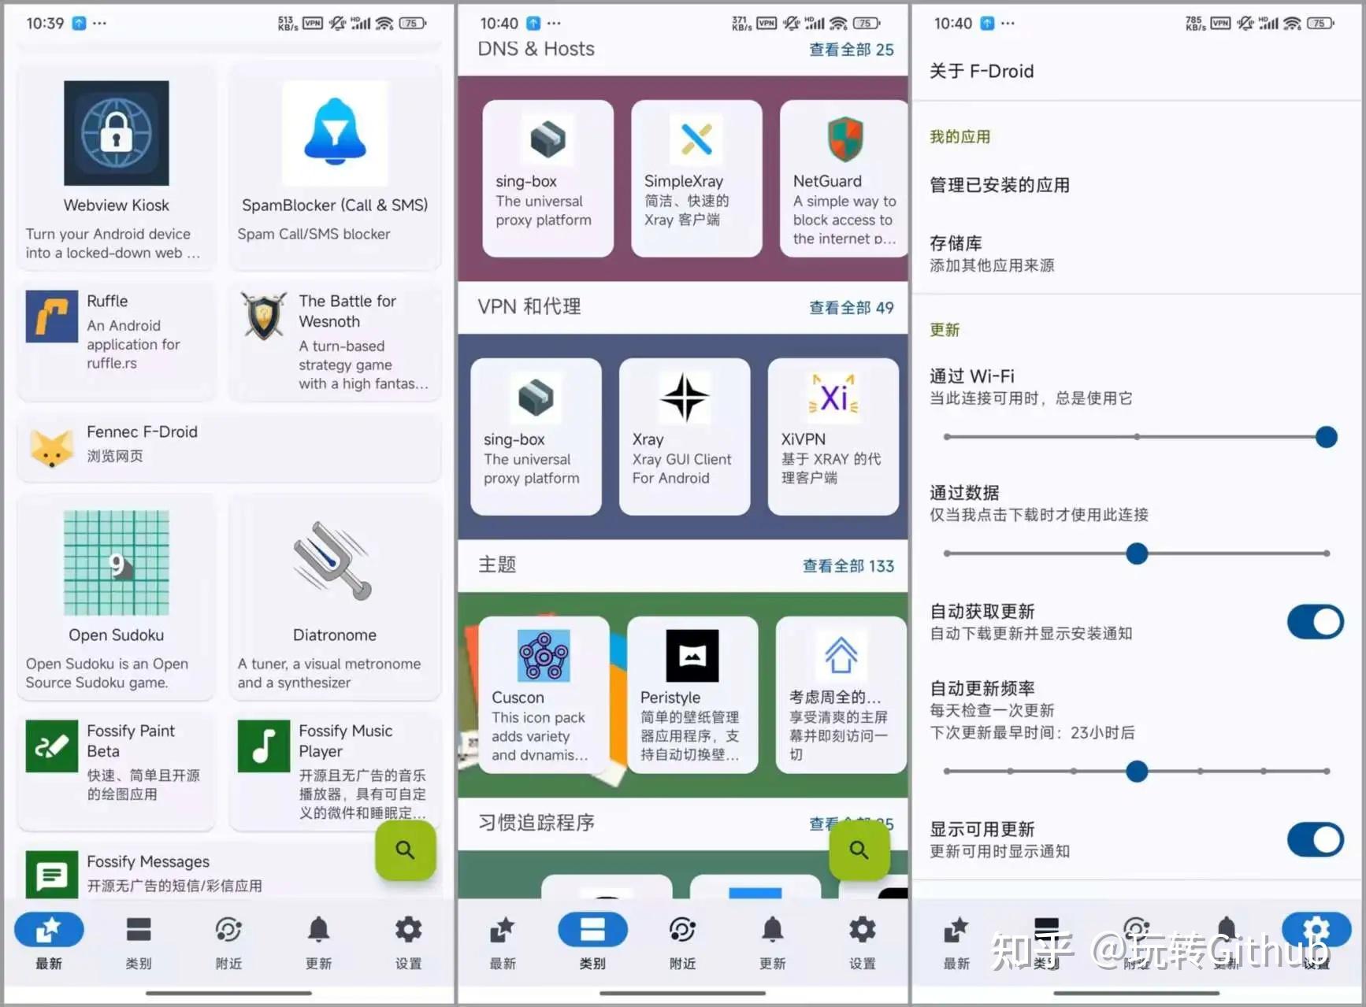1366x1007 pixels.
Task: Select the active 类别 tab on the 类别 screen
Action: click(x=592, y=941)
